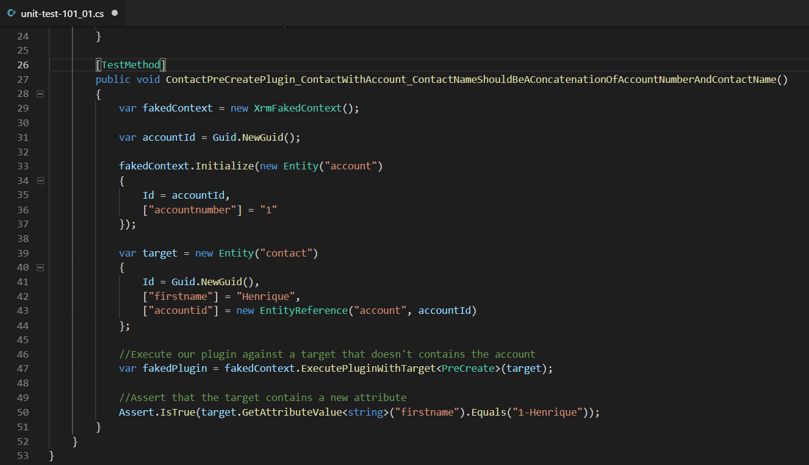Click line number 26 in the gutter
This screenshot has height=465, width=809.
pos(23,65)
